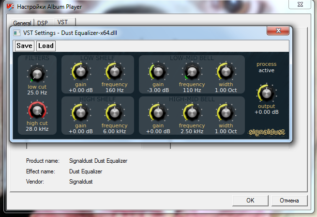Click the Signaldust logo
Screen dimensions: 317x217
pos(267,132)
